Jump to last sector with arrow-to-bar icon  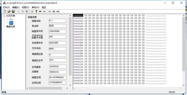[53, 11]
